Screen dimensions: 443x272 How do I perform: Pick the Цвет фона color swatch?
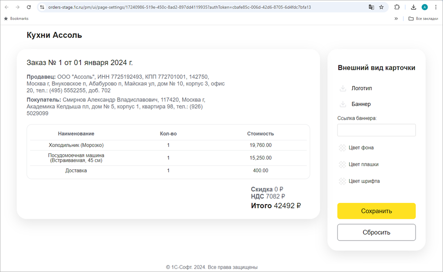[x=342, y=148]
